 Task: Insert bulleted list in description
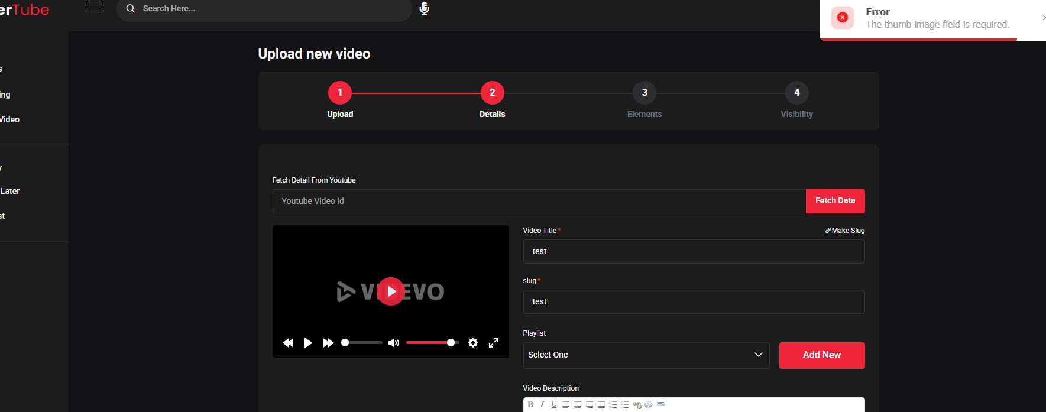625,404
